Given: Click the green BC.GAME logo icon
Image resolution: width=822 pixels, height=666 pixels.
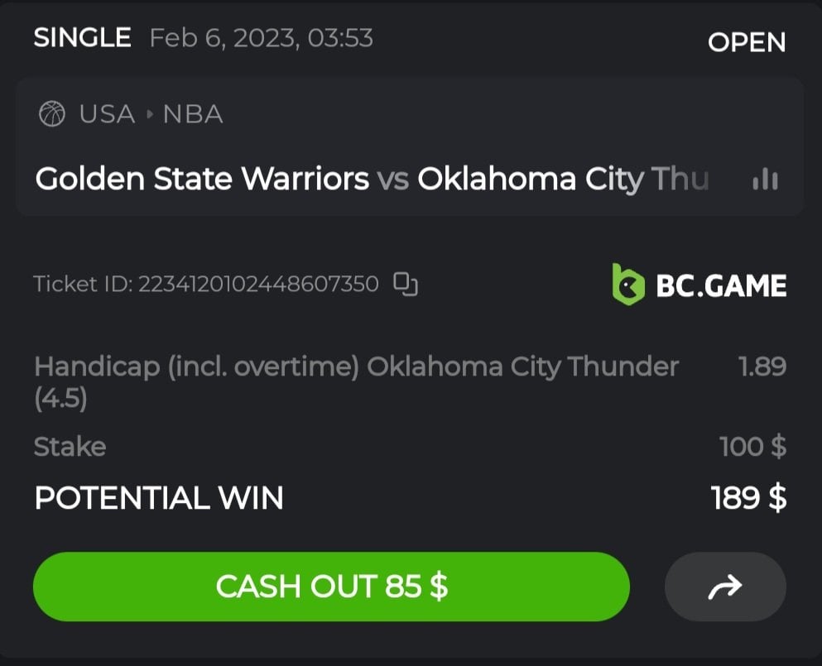Looking at the screenshot, I should (628, 285).
